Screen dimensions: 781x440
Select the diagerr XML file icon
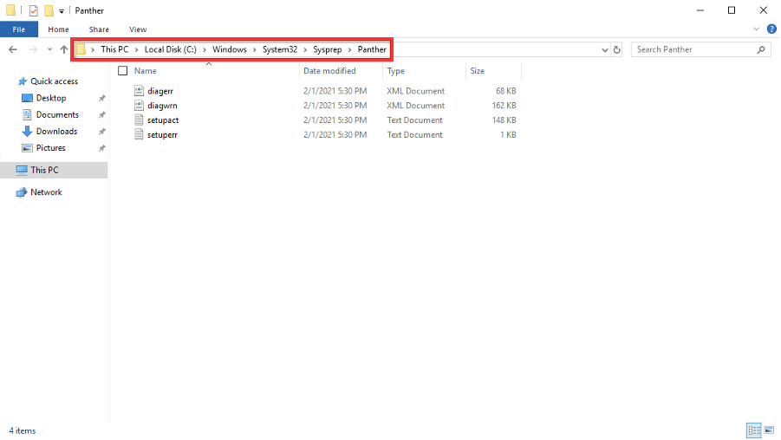point(139,91)
